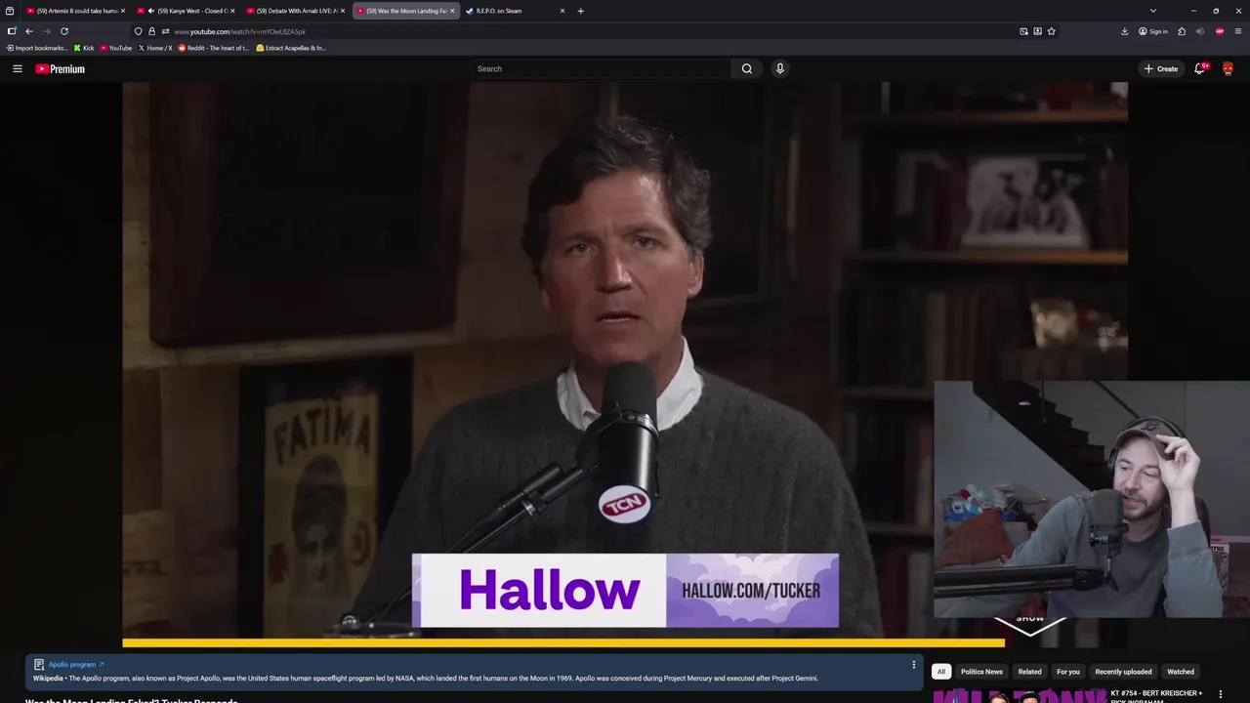The image size is (1250, 703).
Task: Open options for Bert Kreischer video
Action: tap(1220, 694)
